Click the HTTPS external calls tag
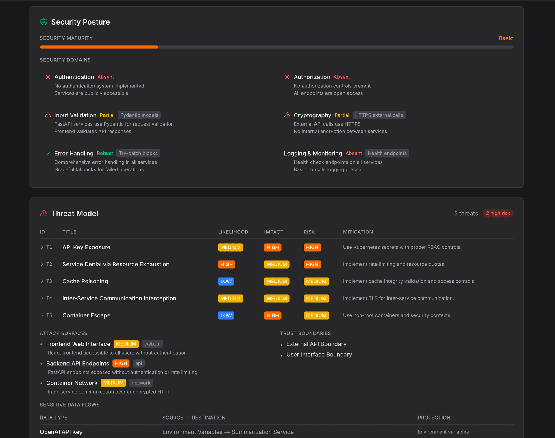The height and width of the screenshot is (438, 555). [x=379, y=115]
